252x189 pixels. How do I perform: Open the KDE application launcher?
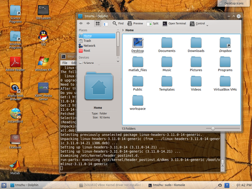[x=4, y=185]
